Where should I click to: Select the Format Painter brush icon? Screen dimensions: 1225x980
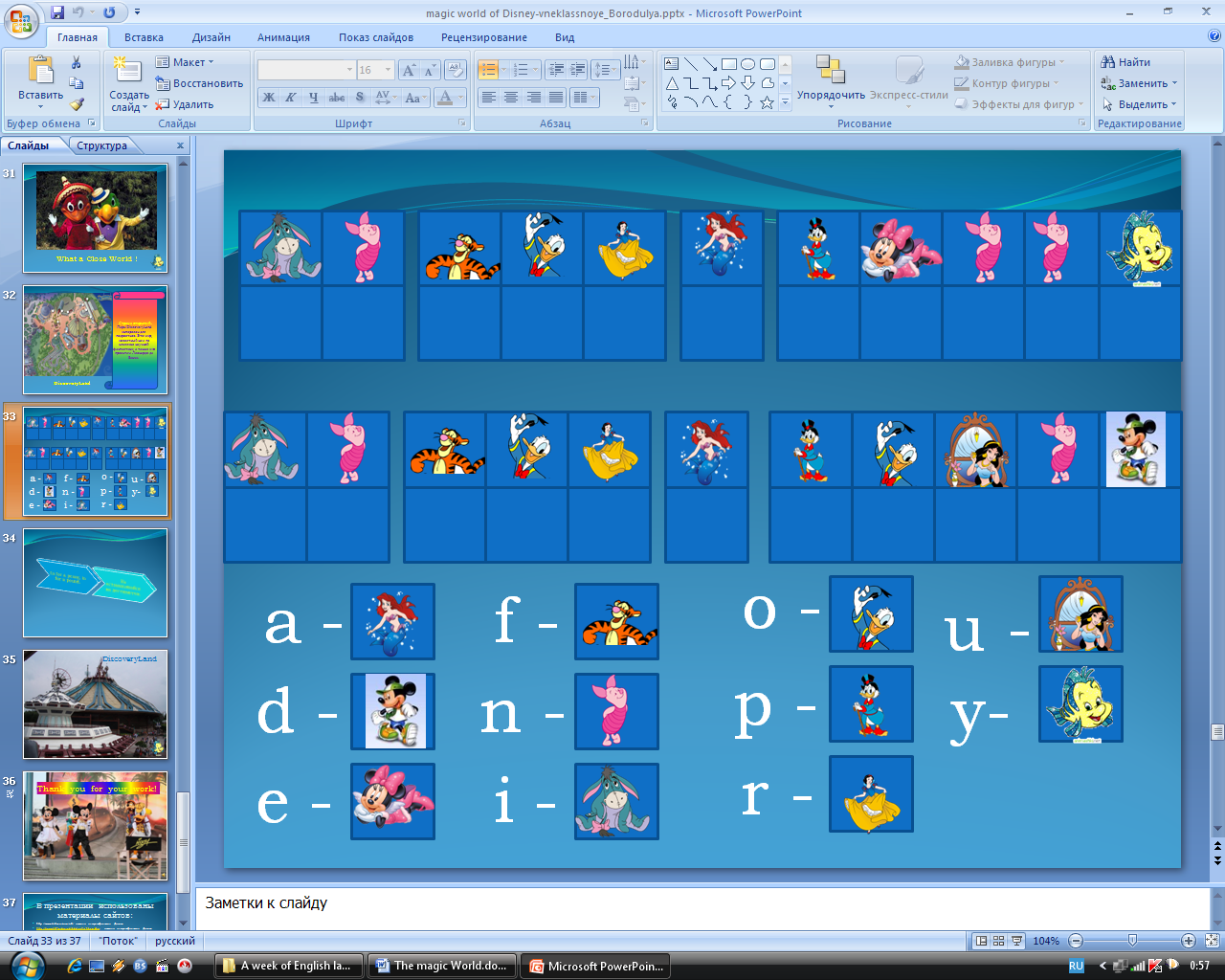pyautogui.click(x=76, y=104)
